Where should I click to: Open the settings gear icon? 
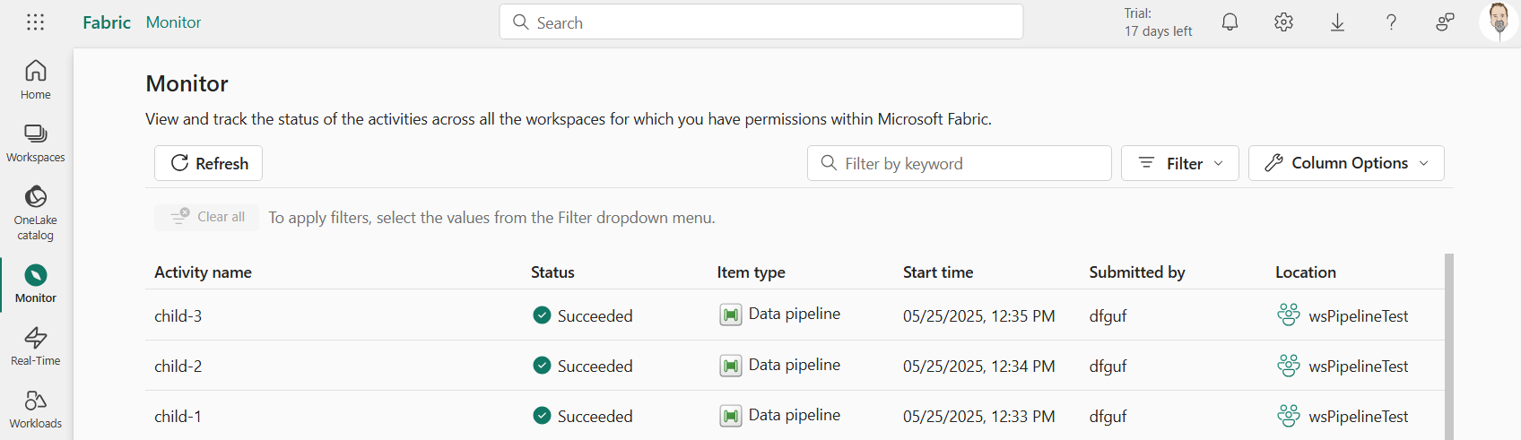click(1283, 22)
